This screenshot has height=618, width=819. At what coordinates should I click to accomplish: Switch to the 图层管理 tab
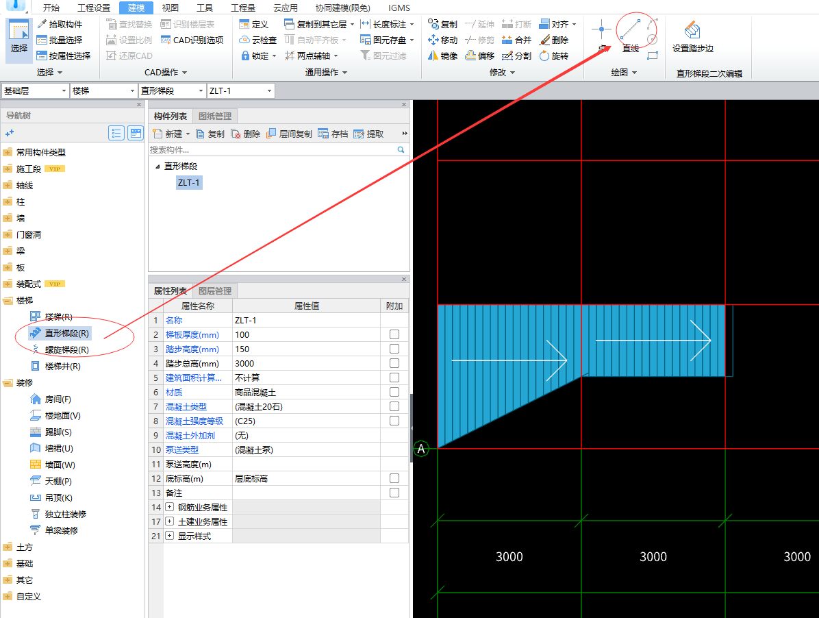point(215,291)
